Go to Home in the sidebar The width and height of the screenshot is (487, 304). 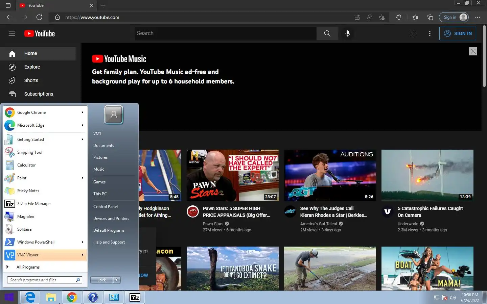38,53
